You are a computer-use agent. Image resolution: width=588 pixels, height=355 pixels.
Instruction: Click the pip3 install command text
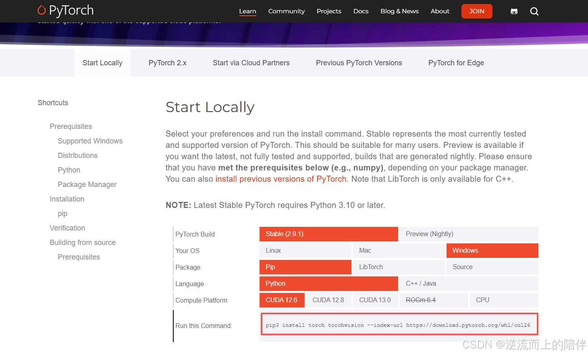(x=398, y=325)
